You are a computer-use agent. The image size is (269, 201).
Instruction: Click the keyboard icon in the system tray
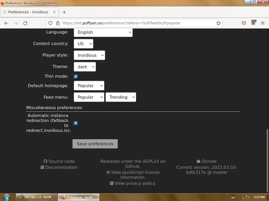(233, 197)
